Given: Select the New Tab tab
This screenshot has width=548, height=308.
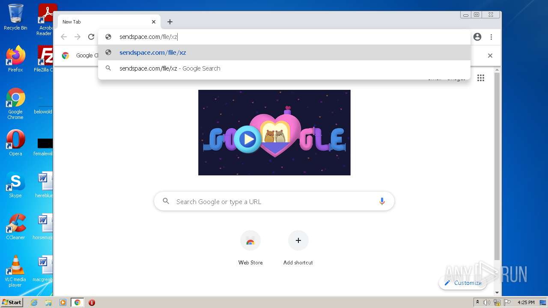Looking at the screenshot, I should point(109,22).
